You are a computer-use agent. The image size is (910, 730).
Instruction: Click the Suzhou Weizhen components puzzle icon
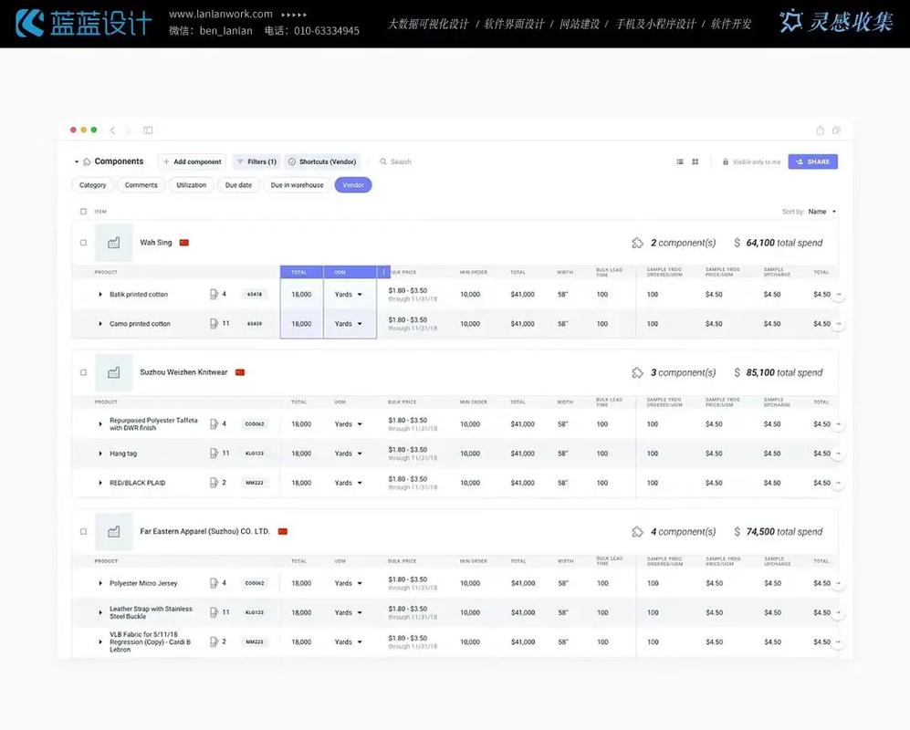point(637,372)
